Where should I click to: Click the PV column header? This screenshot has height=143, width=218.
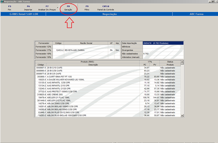155,65
